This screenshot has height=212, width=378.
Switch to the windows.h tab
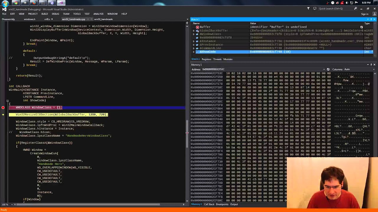(x=30, y=19)
